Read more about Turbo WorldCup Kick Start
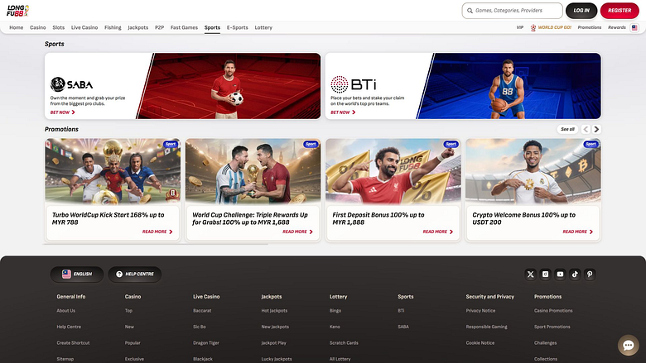 coord(157,232)
